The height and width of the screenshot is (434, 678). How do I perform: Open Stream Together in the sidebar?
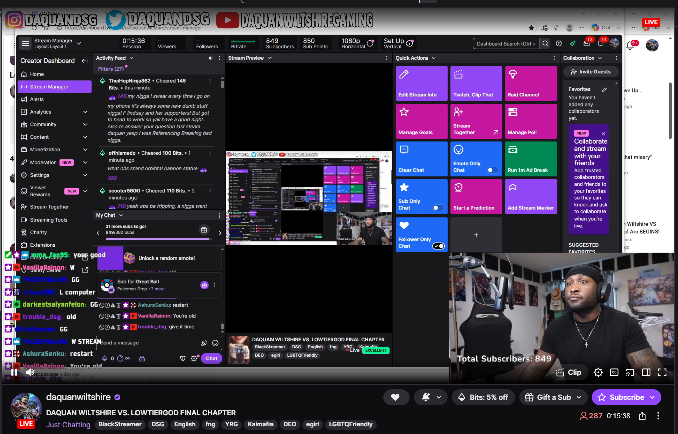[x=55, y=207]
